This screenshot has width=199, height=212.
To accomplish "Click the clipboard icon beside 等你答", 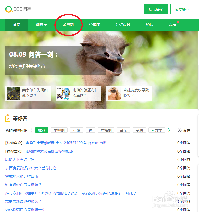I will (x=8, y=118).
